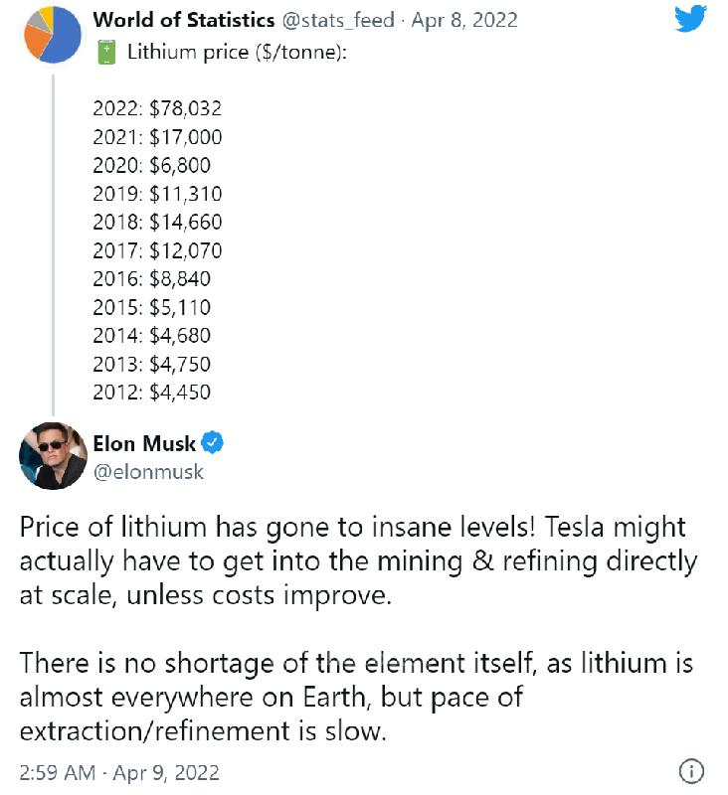Open the tweet info icon
Viewport: 728px width, 795px height.
coord(691,771)
